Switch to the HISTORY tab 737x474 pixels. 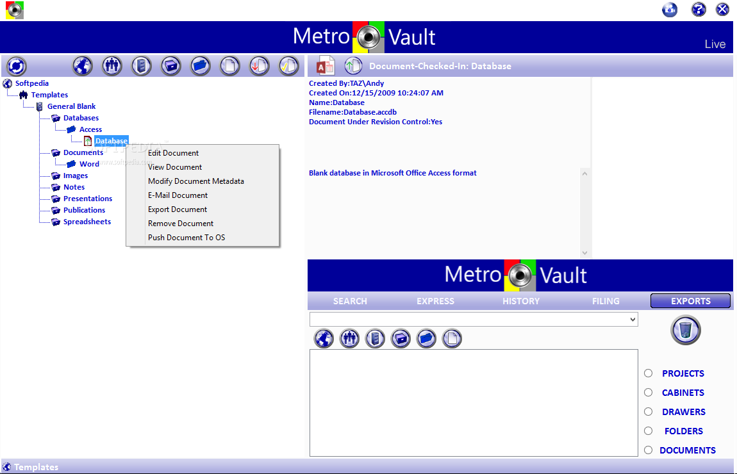coord(521,301)
